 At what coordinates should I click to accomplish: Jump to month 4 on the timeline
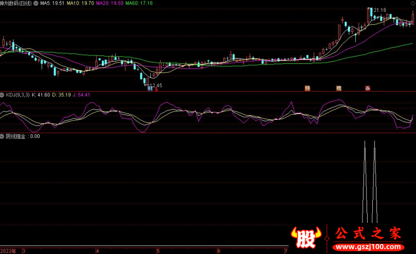point(98,251)
